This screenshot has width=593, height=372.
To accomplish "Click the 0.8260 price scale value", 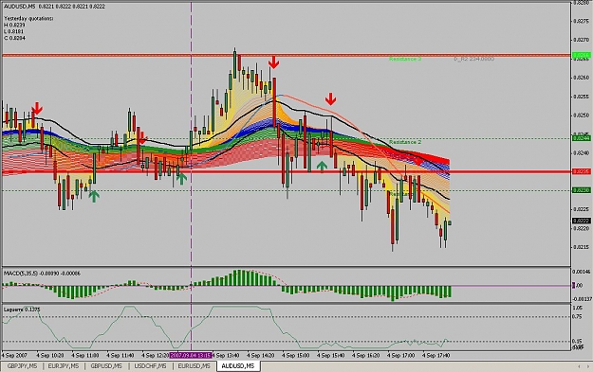I will pos(582,78).
